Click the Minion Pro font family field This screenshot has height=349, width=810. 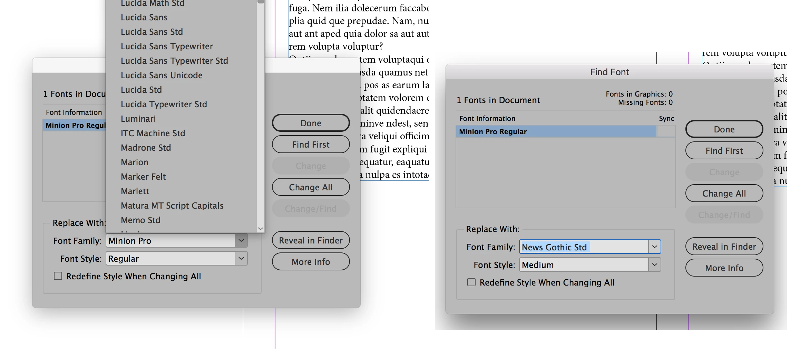pos(170,240)
